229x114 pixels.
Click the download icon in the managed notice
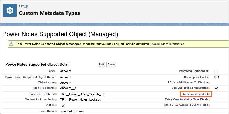(x=11, y=44)
